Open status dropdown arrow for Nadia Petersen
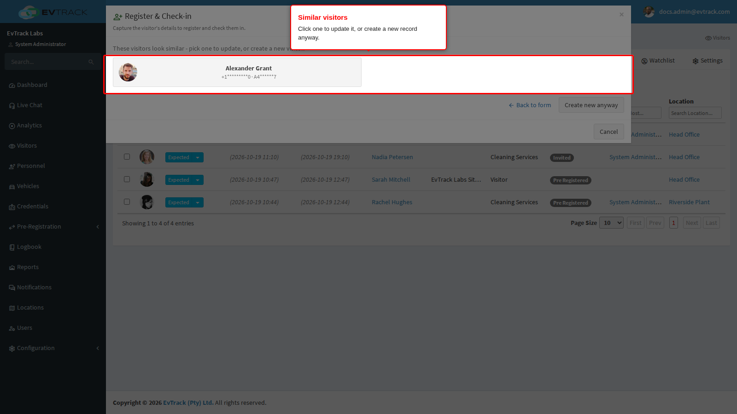This screenshot has height=414, width=737. pyautogui.click(x=198, y=157)
